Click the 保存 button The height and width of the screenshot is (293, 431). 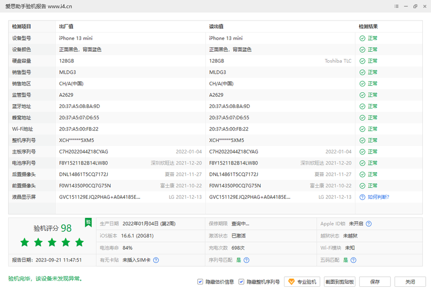click(x=375, y=282)
